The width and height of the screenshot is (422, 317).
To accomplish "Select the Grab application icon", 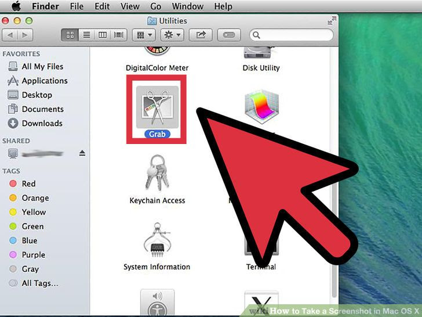I will pyautogui.click(x=157, y=107).
